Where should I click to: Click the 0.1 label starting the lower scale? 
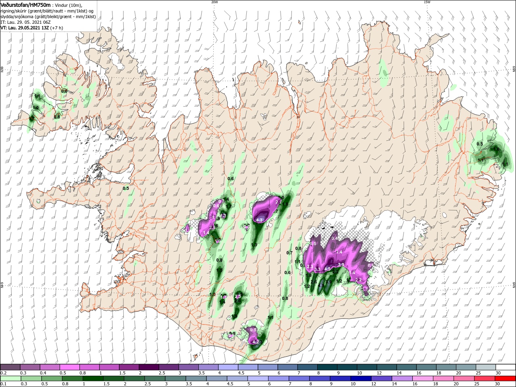pos(3,385)
